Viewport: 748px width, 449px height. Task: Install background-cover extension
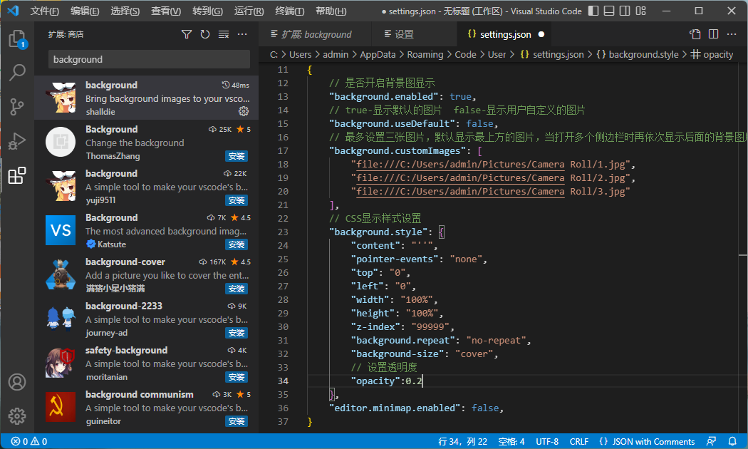pyautogui.click(x=236, y=289)
